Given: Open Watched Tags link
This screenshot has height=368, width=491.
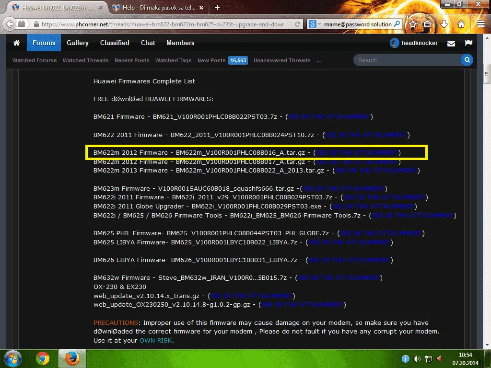Looking at the screenshot, I should tap(173, 60).
